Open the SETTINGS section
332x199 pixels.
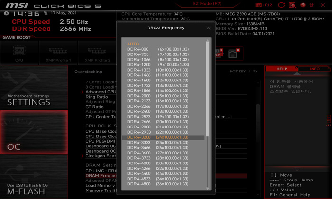(x=34, y=88)
